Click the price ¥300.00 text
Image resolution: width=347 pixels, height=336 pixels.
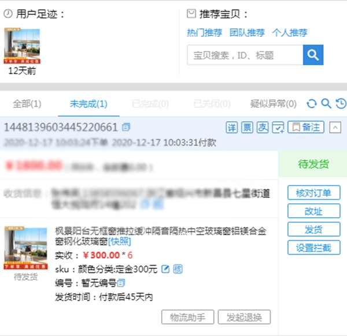[x=101, y=255]
